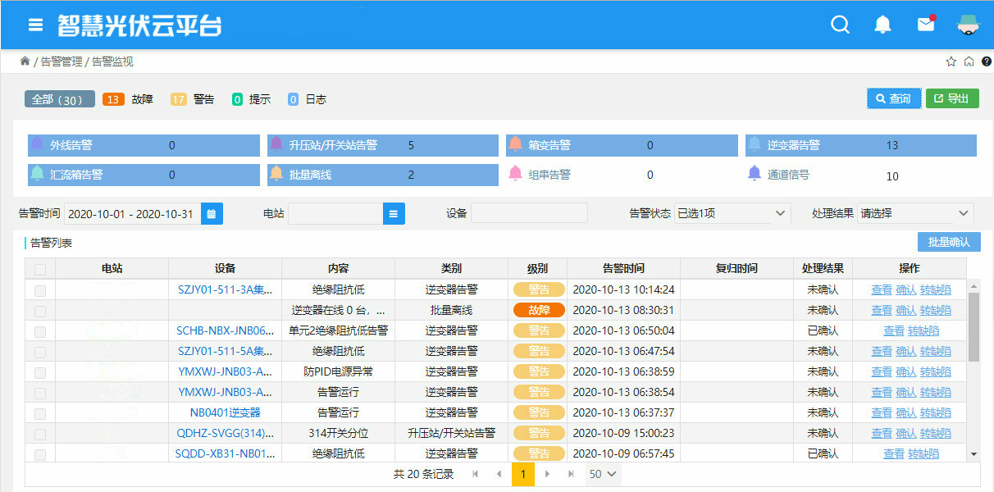Click inside the 设备 input field

coord(529,212)
